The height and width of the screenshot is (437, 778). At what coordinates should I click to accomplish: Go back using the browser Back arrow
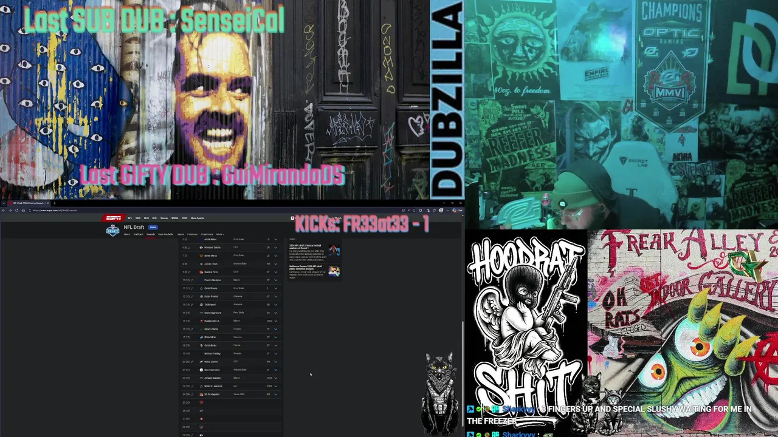pos(3,211)
